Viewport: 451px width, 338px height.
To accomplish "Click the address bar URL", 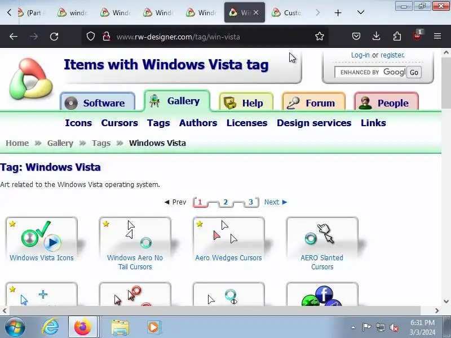I will [x=178, y=37].
